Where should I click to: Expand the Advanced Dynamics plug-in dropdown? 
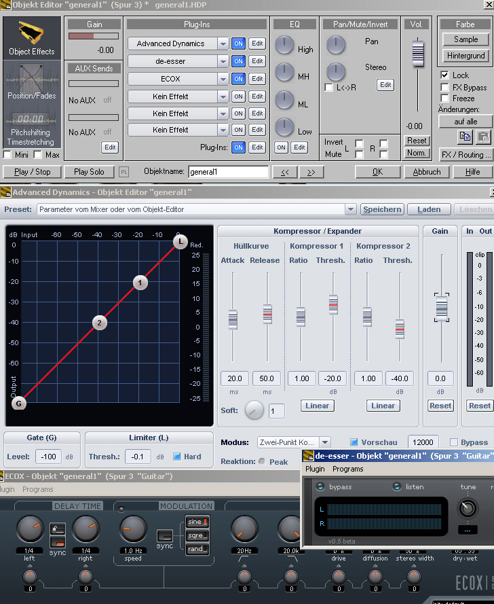click(223, 43)
